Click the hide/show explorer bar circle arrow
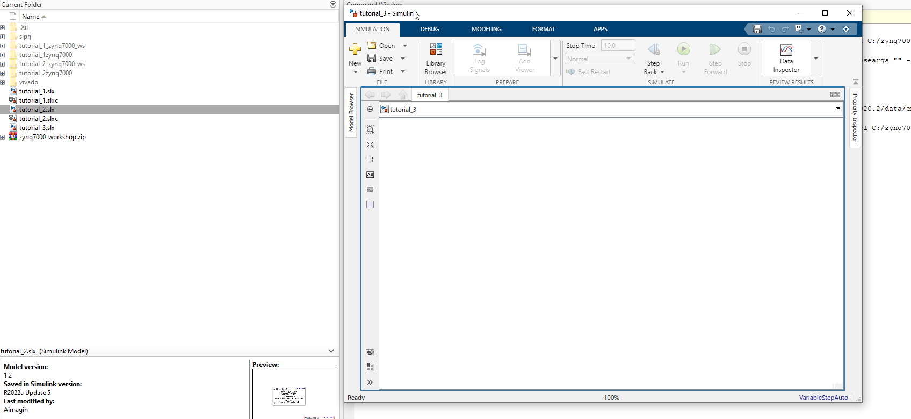The width and height of the screenshot is (911, 419). click(370, 109)
